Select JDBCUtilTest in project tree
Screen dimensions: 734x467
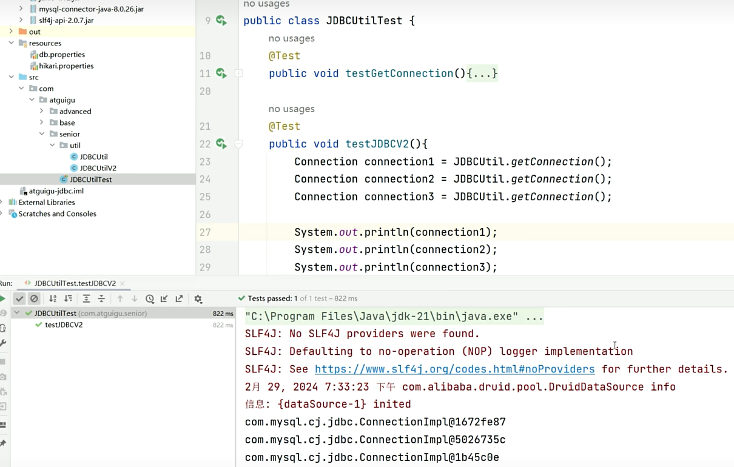point(90,180)
